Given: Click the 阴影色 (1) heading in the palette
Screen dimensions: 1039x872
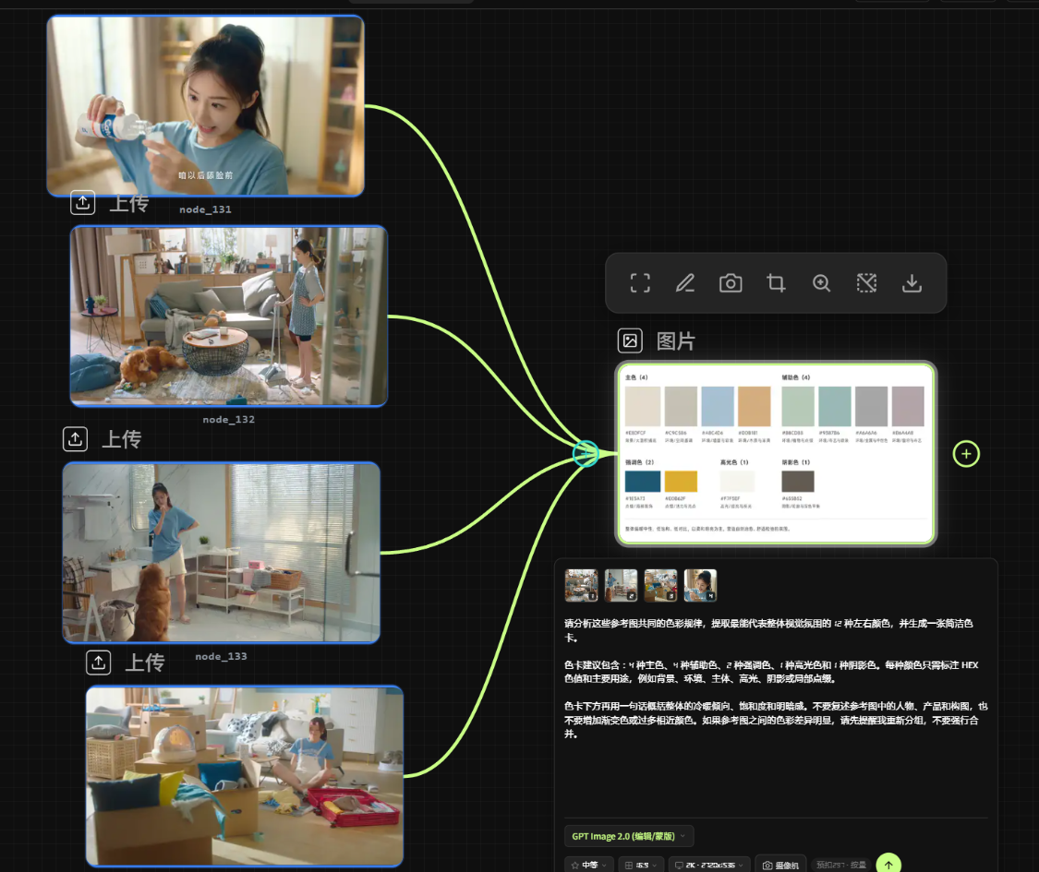Looking at the screenshot, I should (x=796, y=462).
